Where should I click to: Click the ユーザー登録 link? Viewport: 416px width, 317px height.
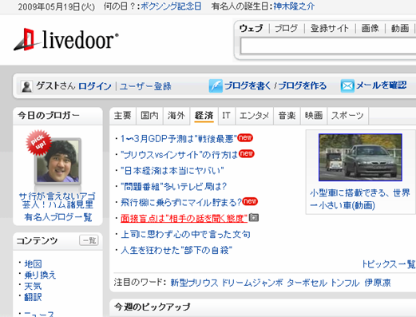coord(145,86)
